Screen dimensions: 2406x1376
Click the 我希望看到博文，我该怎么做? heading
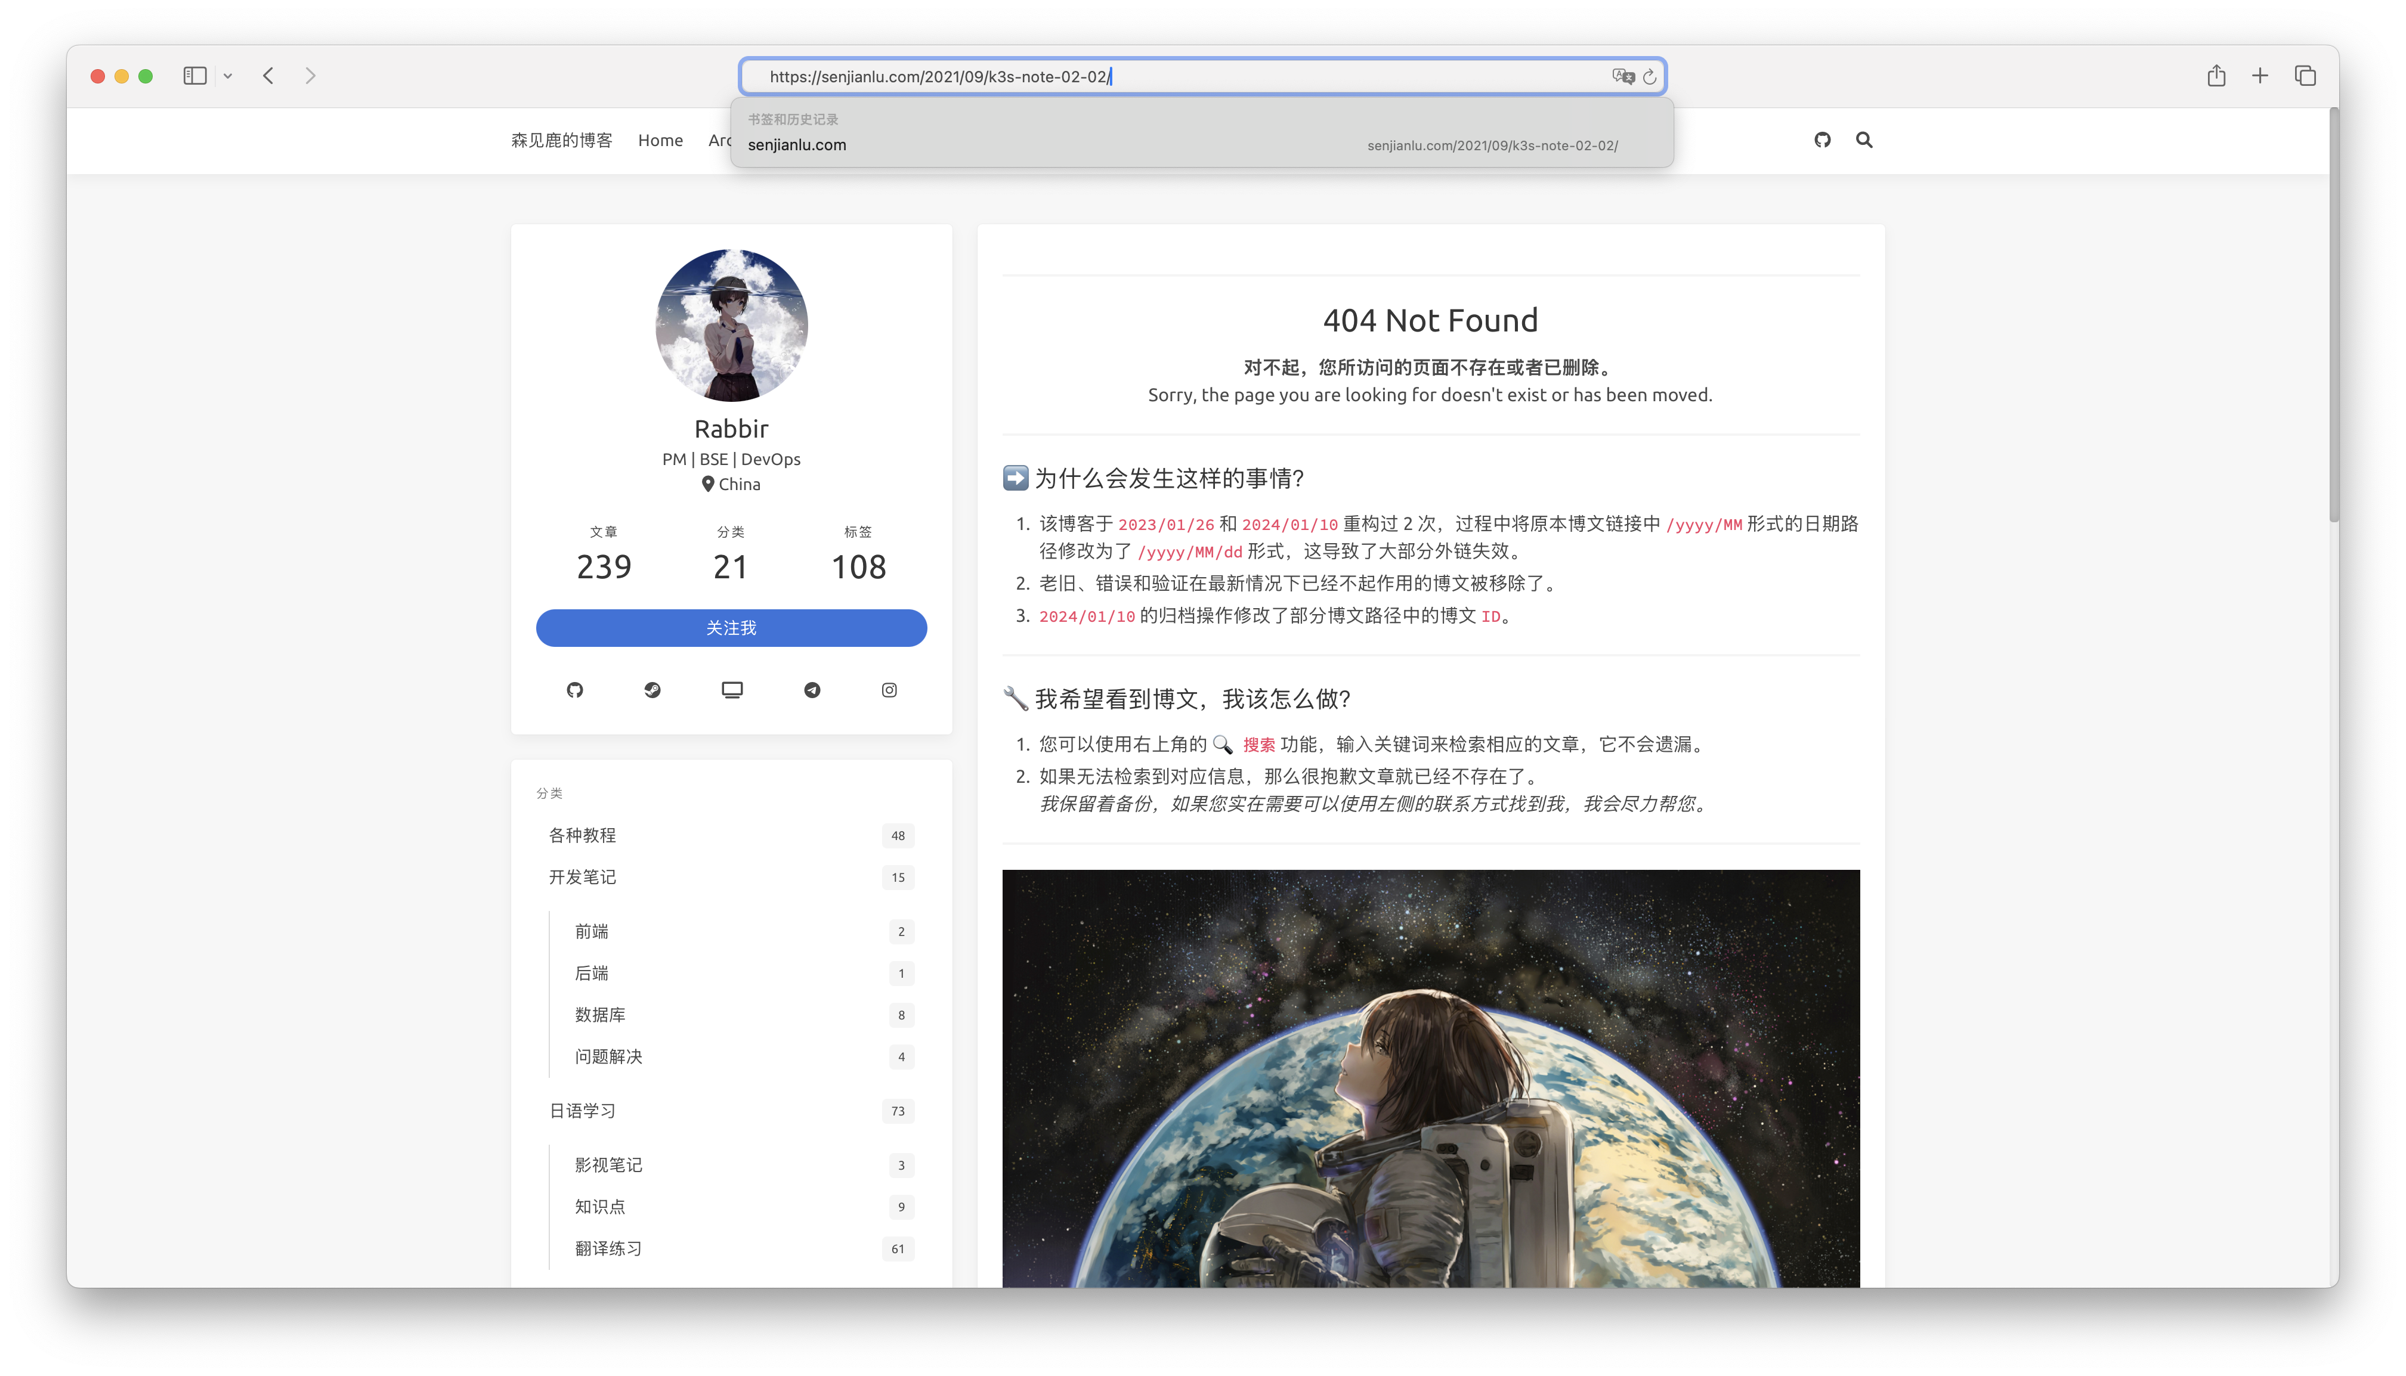point(1192,699)
